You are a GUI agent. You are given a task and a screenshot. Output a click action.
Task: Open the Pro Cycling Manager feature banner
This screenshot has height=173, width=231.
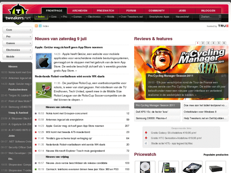pyautogui.click(x=181, y=73)
